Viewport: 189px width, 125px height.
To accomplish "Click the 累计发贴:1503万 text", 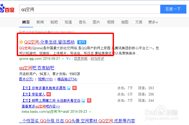I will click(x=66, y=74).
